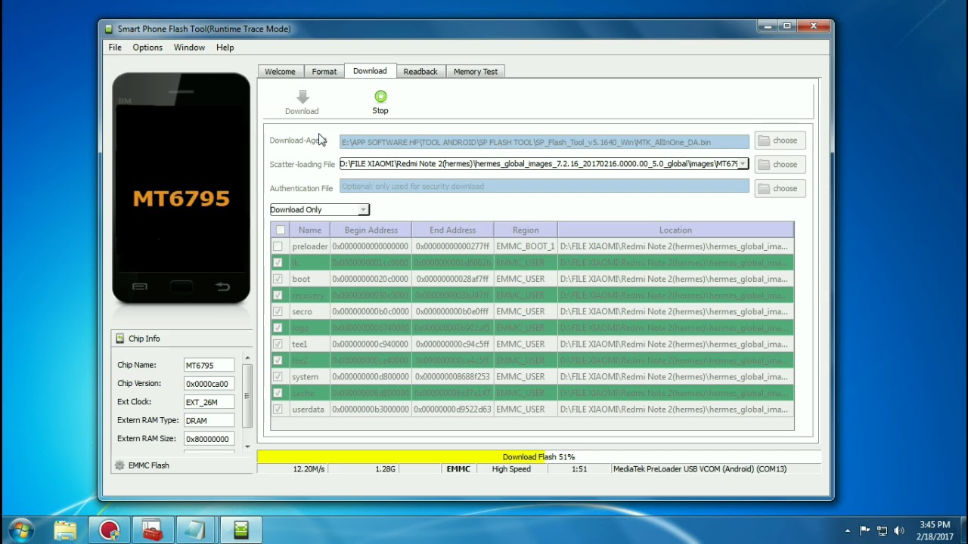Click the EMMC Flash gear icon
This screenshot has height=544, width=968.
(x=119, y=465)
